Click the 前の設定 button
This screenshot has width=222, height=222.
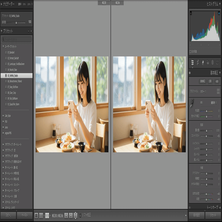tap(196, 215)
